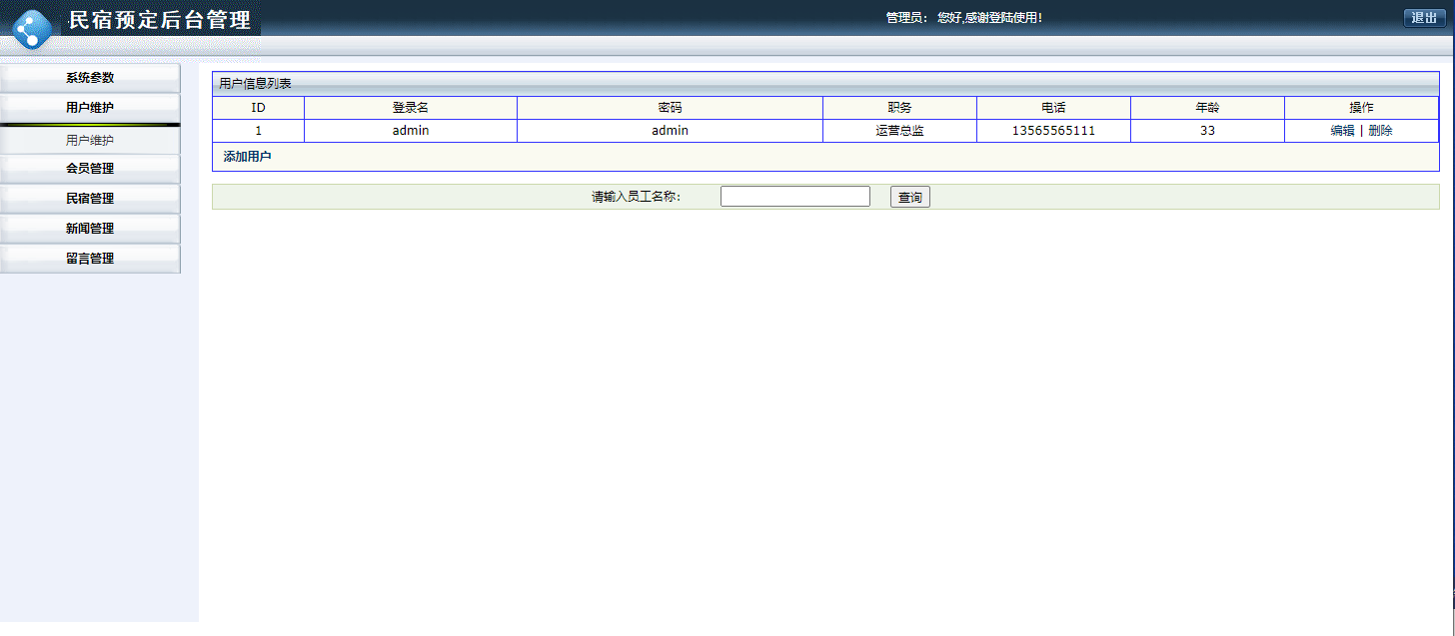Open the 民宿管理 menu section
The height and width of the screenshot is (636, 1455).
[x=90, y=198]
